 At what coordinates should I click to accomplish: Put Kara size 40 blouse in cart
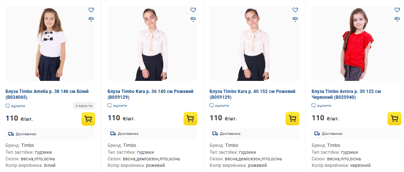(x=292, y=119)
